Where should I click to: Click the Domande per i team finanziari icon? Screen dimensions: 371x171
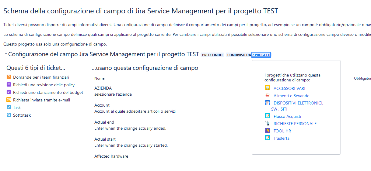tap(9, 77)
